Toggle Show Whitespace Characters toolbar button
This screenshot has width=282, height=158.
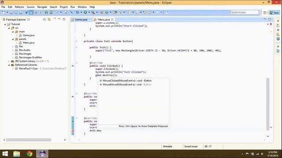[41, 12]
